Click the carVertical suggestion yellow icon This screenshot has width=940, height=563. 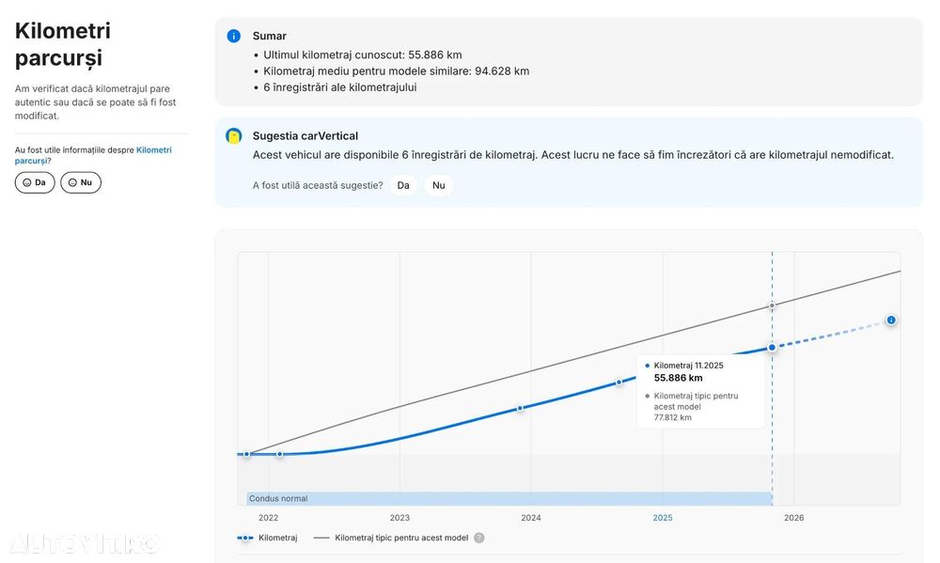234,136
